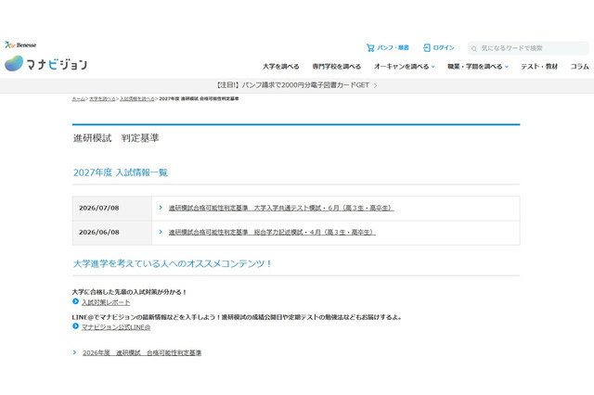Click the 2027年度 入試情報一覧 heading
The height and width of the screenshot is (395, 594).
click(x=121, y=172)
